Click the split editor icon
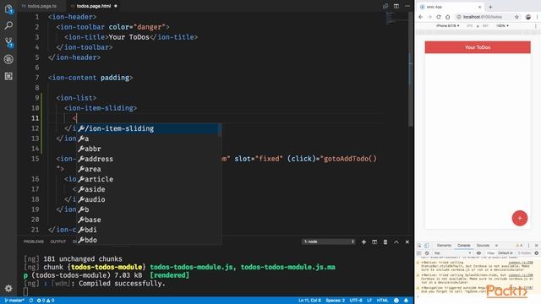The width and height of the screenshot is (541, 304). tap(396, 6)
